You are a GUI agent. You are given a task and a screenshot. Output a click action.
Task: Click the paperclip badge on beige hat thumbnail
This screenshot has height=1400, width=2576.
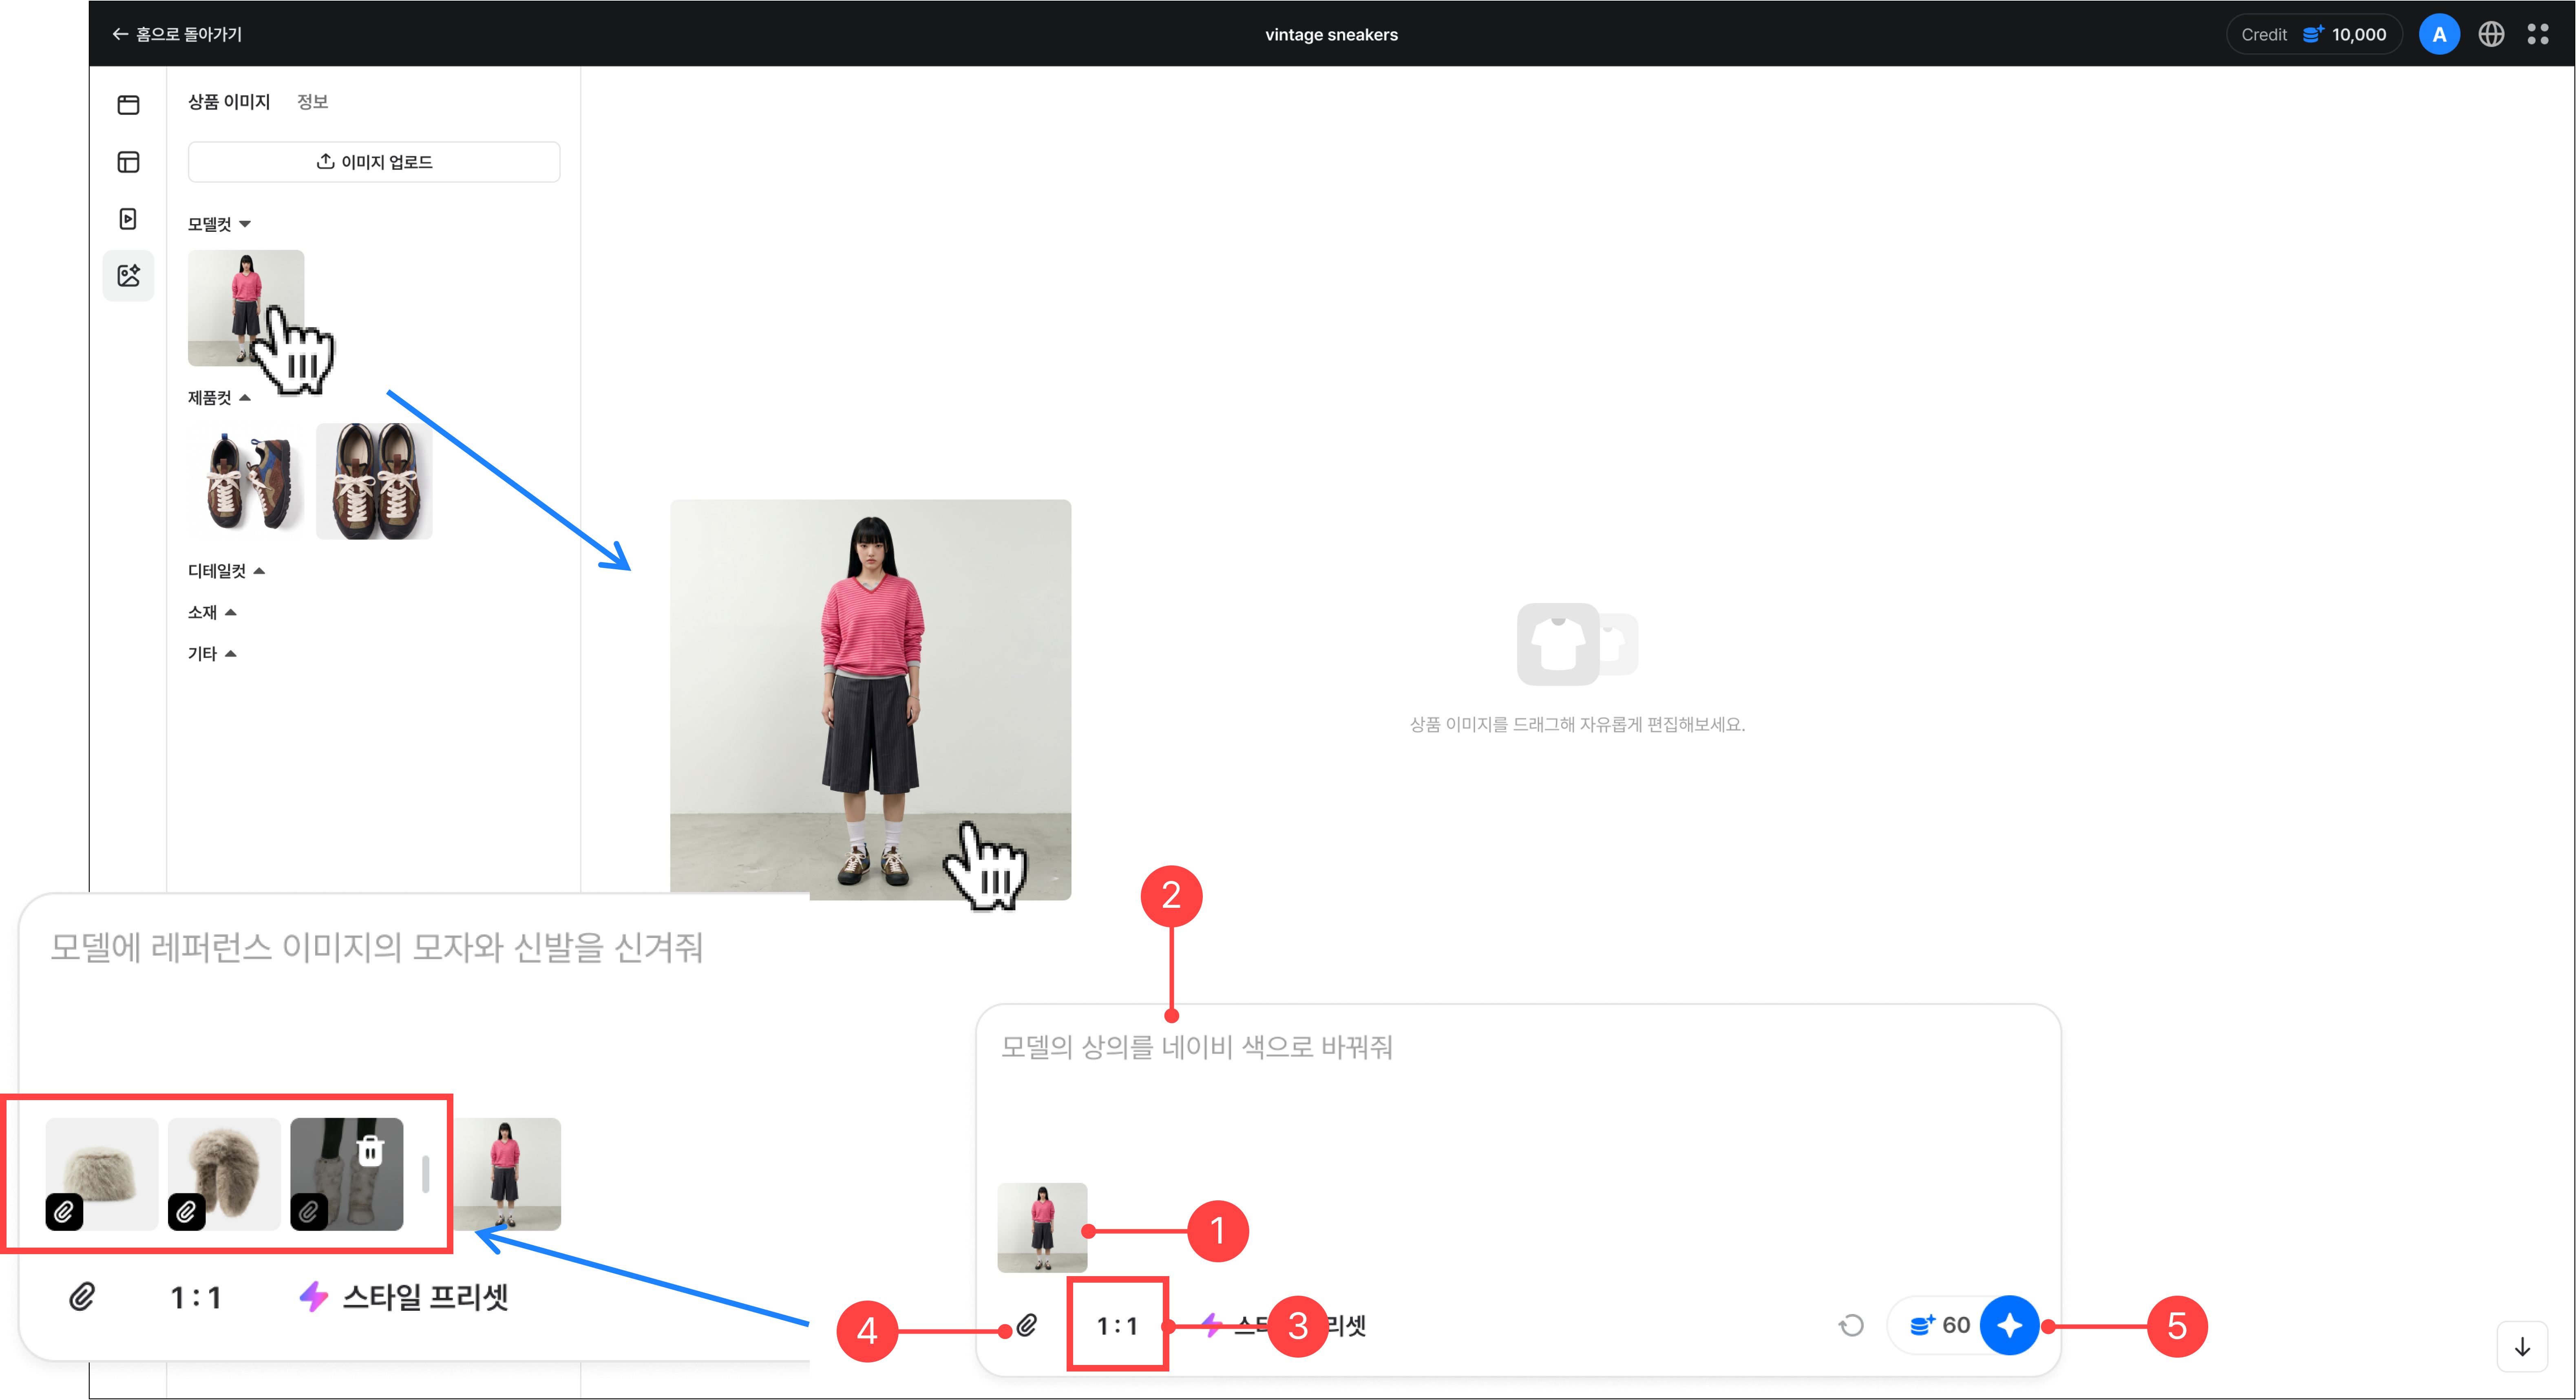tap(64, 1212)
